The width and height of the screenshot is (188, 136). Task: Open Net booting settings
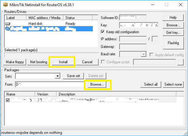39,62
